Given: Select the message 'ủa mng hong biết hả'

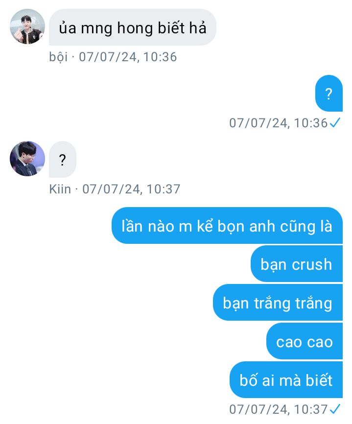Looking at the screenshot, I should click(x=133, y=27).
